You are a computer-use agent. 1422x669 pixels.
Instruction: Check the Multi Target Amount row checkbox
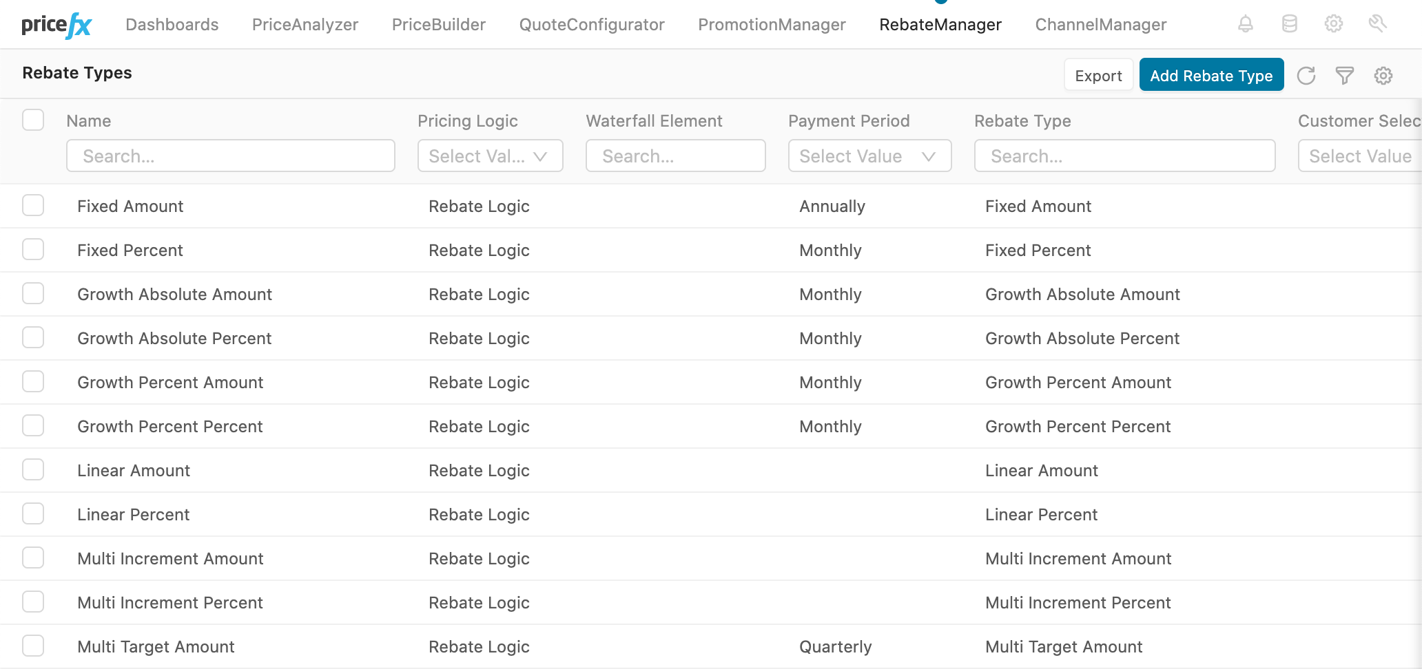(x=32, y=646)
